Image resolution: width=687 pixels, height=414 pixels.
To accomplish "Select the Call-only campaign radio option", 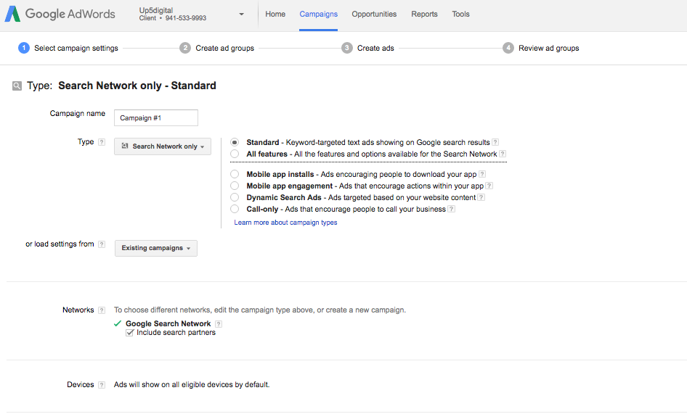I will click(235, 209).
